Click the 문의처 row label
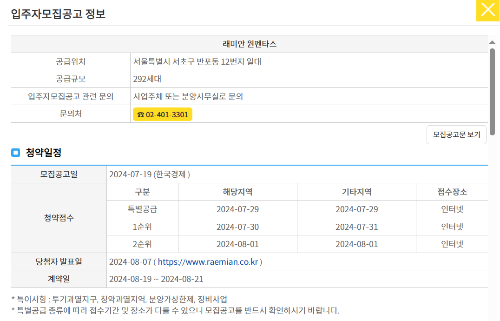 [x=70, y=114]
